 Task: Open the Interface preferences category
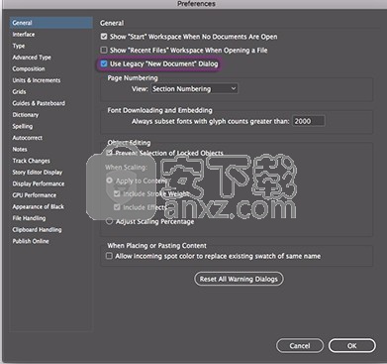point(24,35)
